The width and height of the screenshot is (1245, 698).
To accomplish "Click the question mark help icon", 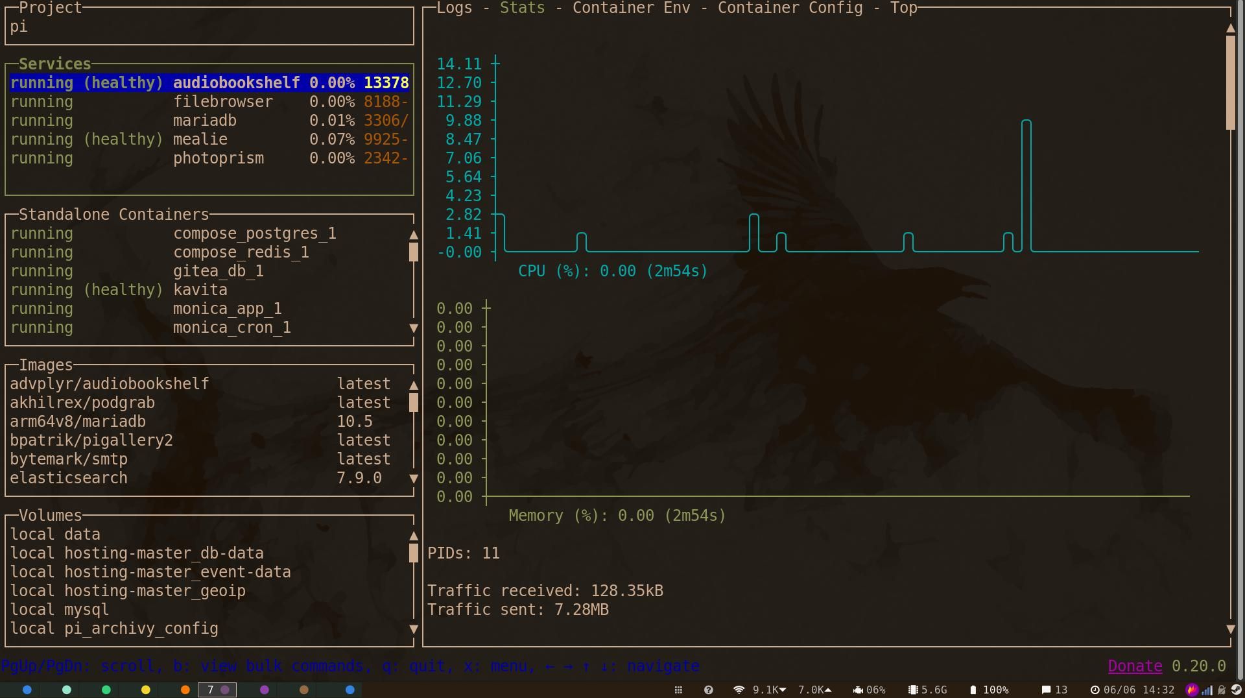I will click(709, 690).
